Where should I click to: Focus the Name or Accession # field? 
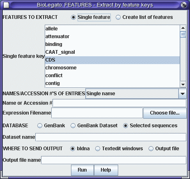tap(119, 103)
